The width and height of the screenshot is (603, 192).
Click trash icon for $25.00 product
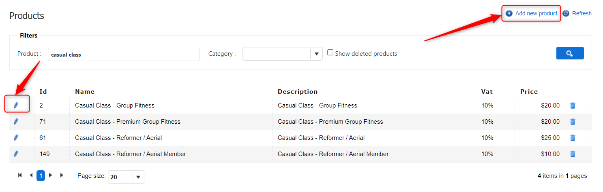(x=573, y=138)
